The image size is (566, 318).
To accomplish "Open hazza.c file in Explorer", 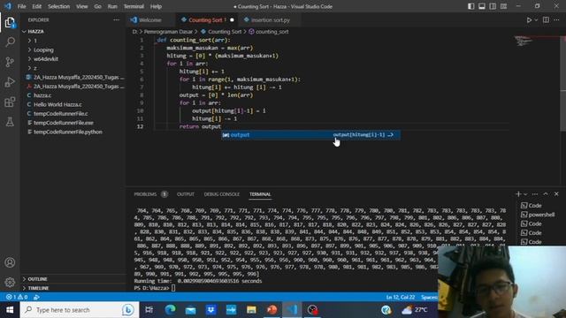I will tap(42, 95).
